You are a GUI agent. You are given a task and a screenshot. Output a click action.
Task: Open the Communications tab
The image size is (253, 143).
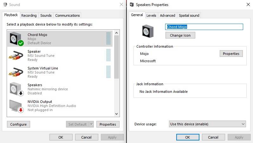[x=67, y=15]
